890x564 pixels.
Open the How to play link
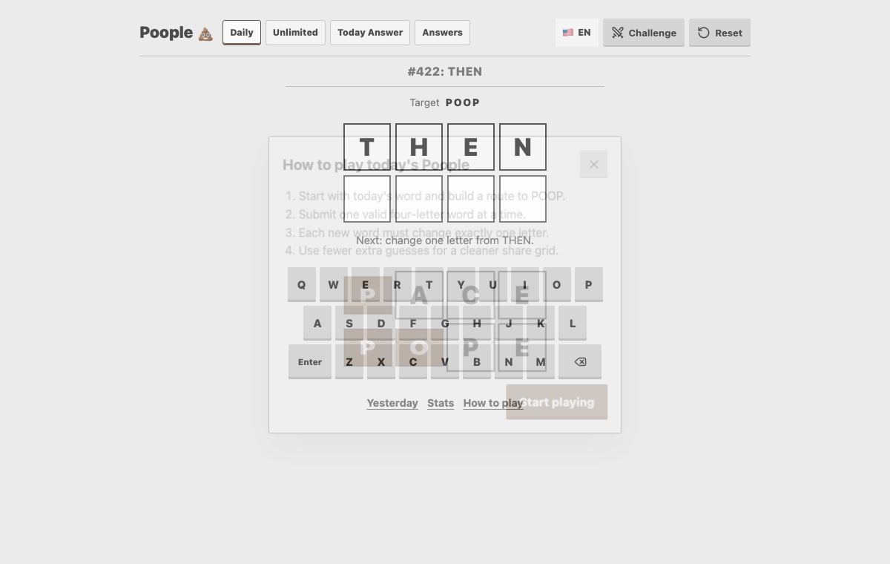[x=493, y=403]
